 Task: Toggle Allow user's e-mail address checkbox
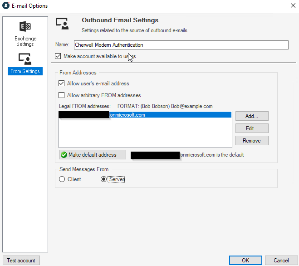[62, 84]
